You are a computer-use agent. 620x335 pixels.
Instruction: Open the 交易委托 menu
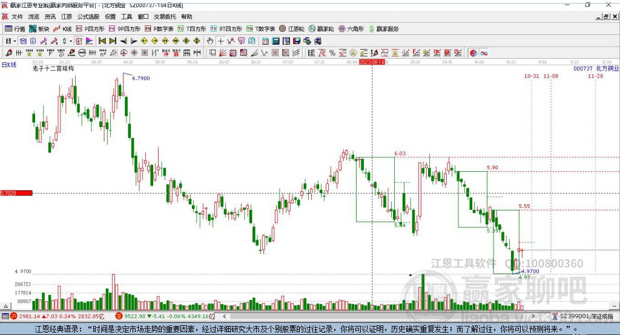165,17
